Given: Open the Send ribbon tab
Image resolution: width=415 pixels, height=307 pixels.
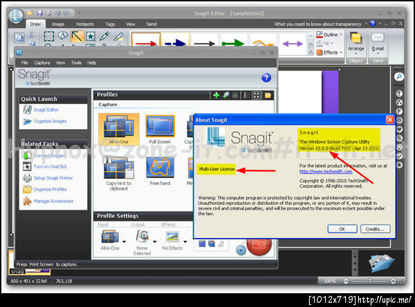Looking at the screenshot, I should coord(151,24).
